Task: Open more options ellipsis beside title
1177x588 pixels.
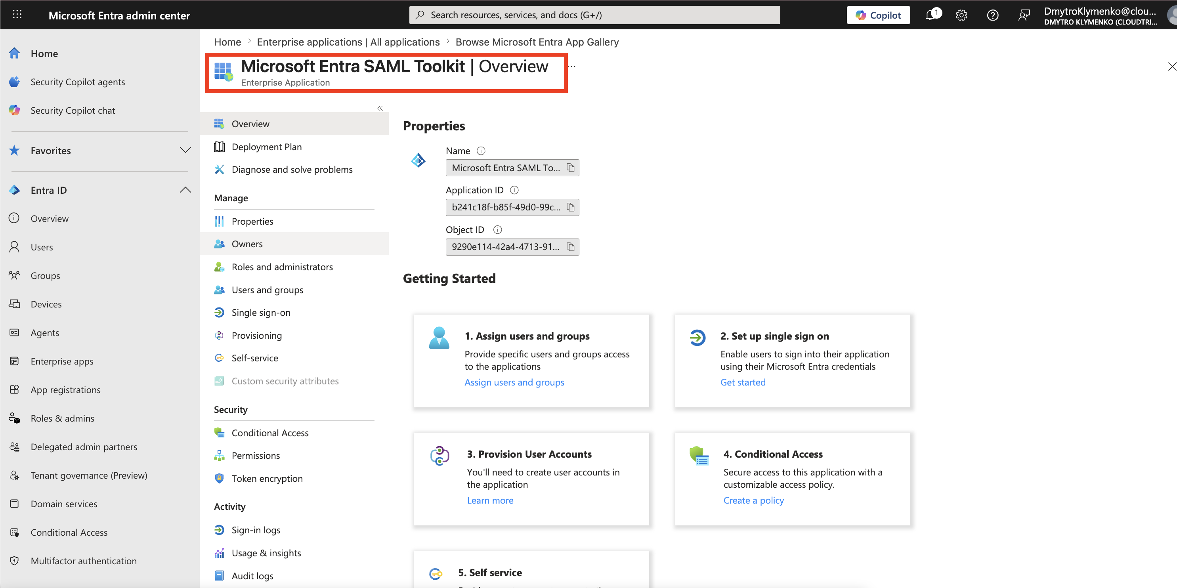Action: 572,67
